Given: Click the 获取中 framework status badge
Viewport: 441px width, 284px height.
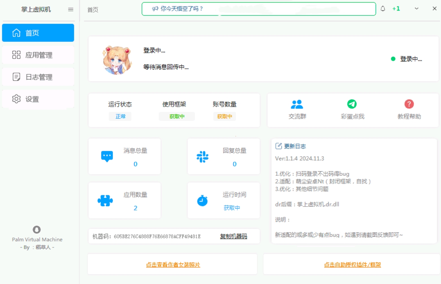Looking at the screenshot, I should (x=177, y=117).
